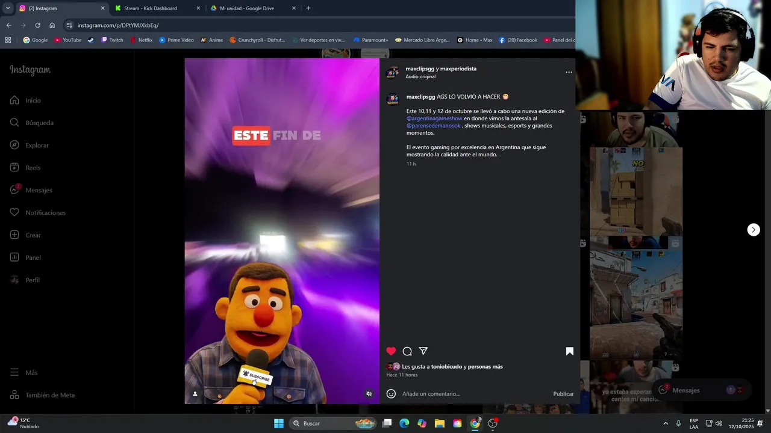Show hidden system tray icons
The image size is (771, 433).
tap(666, 423)
